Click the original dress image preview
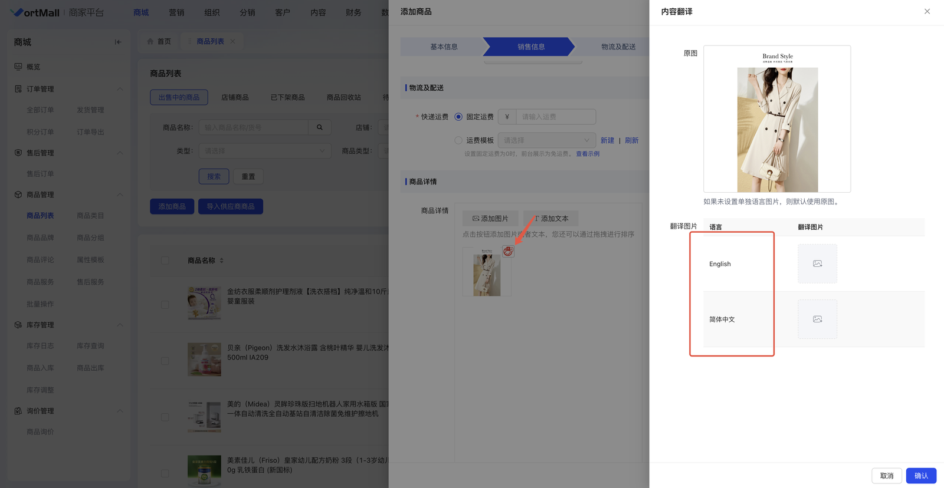 pyautogui.click(x=777, y=119)
